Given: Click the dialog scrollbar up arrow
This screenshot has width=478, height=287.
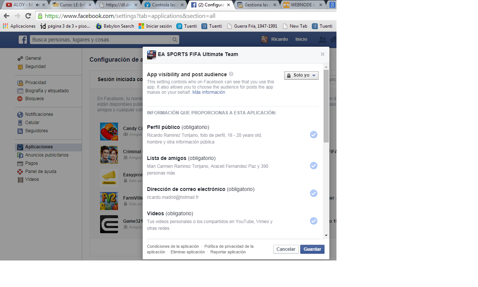Looking at the screenshot, I should pos(326,67).
